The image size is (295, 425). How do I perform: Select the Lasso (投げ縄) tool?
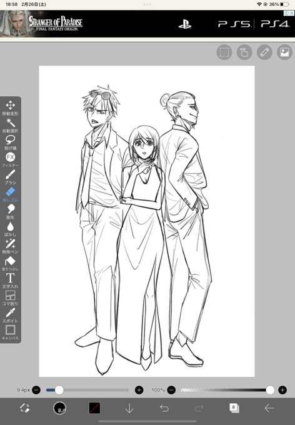click(10, 142)
